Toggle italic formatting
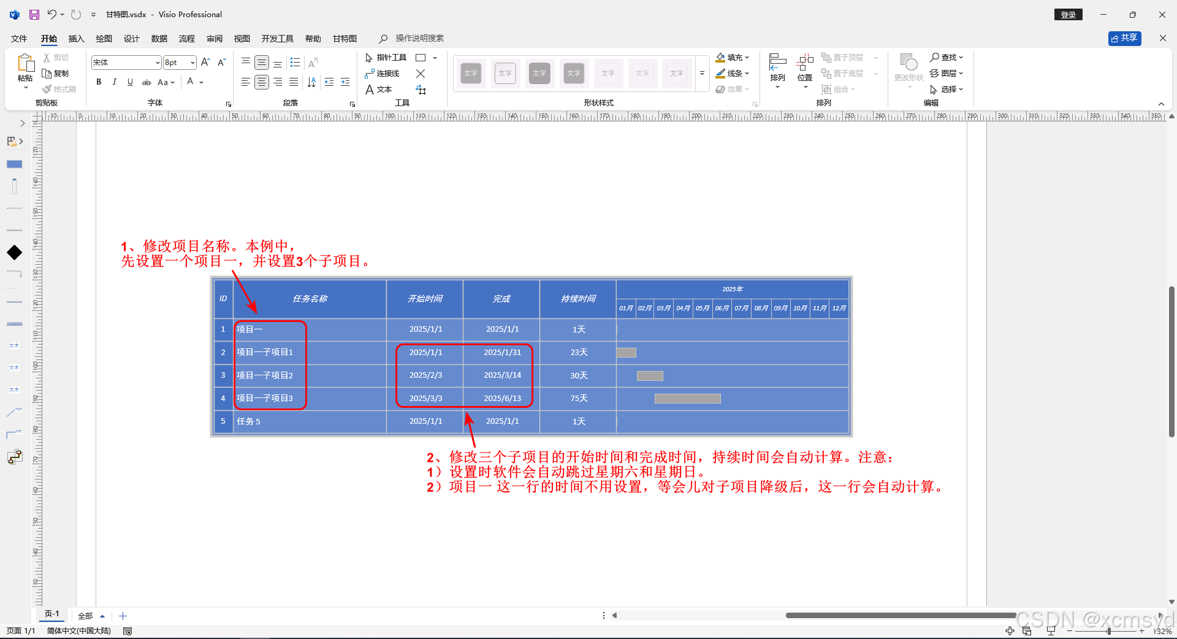 click(114, 82)
